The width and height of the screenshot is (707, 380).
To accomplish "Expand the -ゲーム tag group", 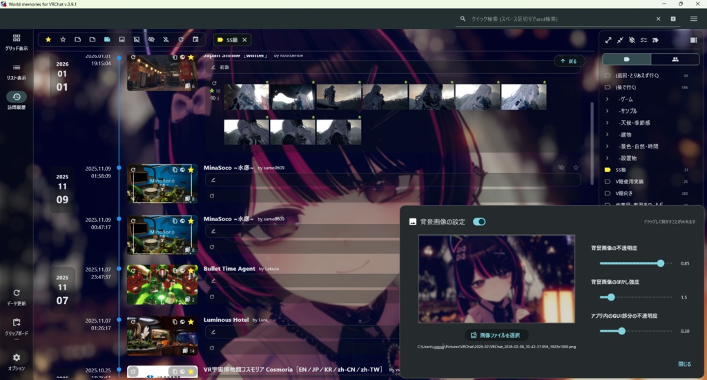I will pyautogui.click(x=607, y=99).
